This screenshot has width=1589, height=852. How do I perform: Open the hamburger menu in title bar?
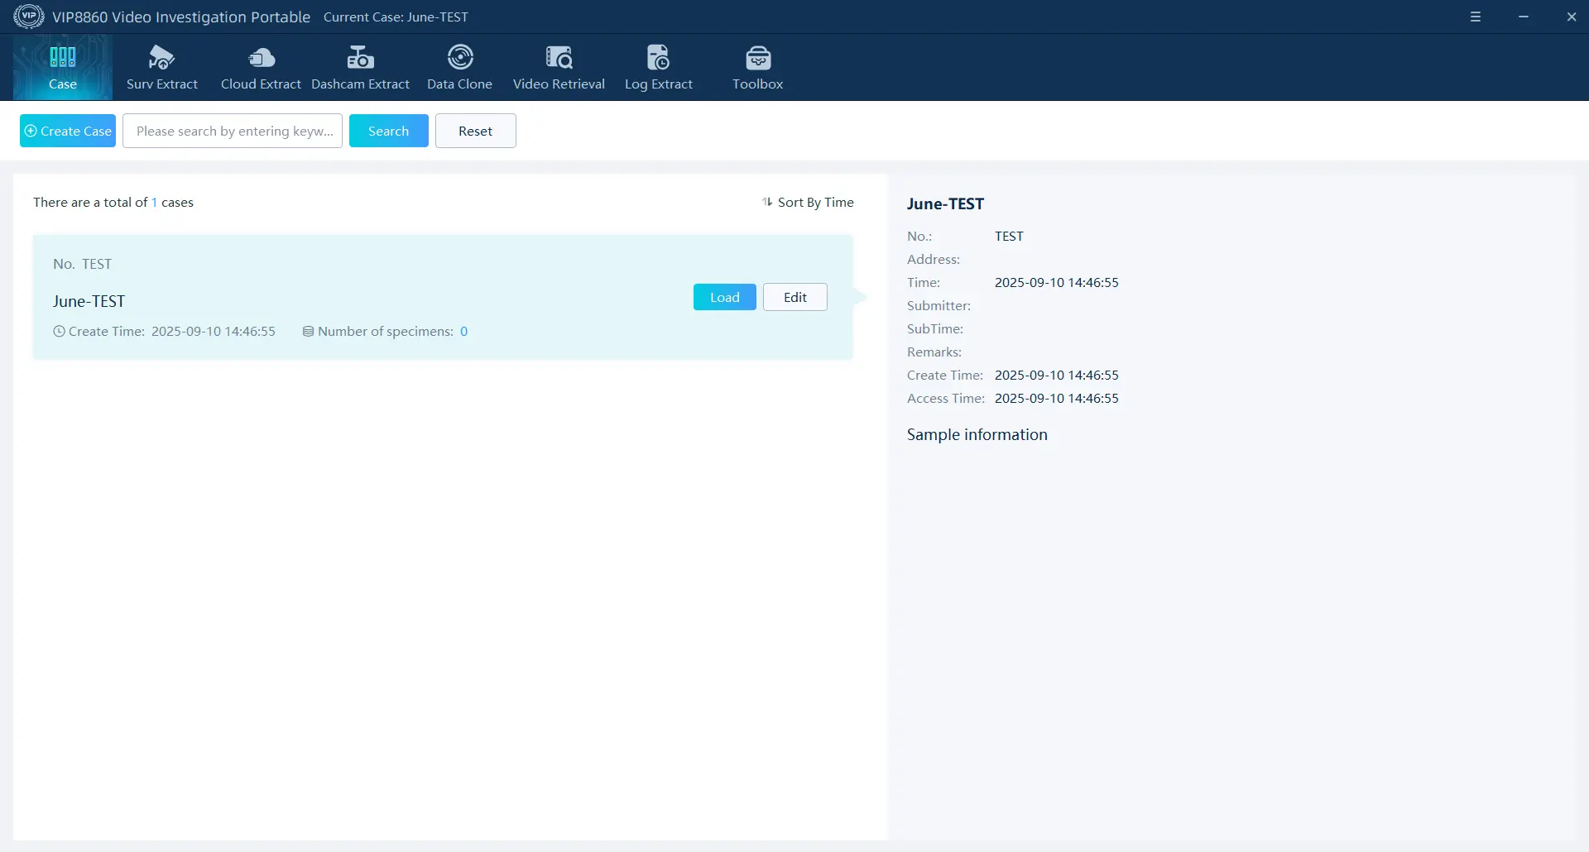point(1475,17)
